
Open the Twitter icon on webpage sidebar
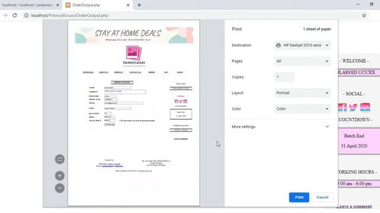[353, 108]
